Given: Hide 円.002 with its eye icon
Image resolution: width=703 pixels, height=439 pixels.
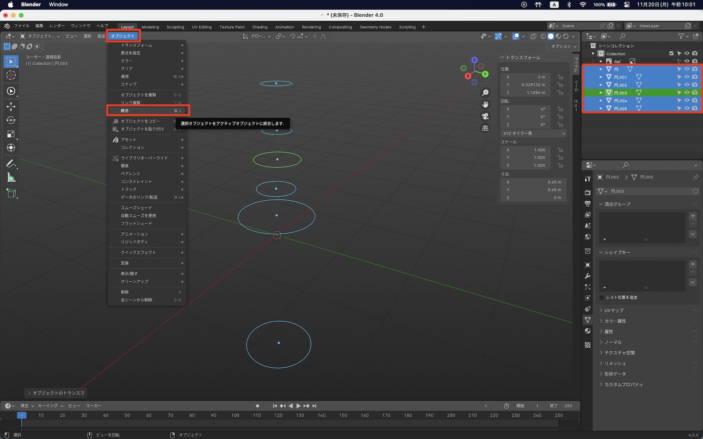Looking at the screenshot, I should click(x=687, y=85).
